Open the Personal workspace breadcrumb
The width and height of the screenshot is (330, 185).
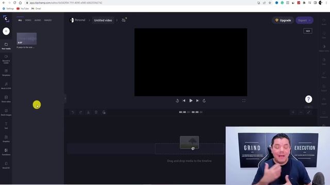(x=77, y=20)
